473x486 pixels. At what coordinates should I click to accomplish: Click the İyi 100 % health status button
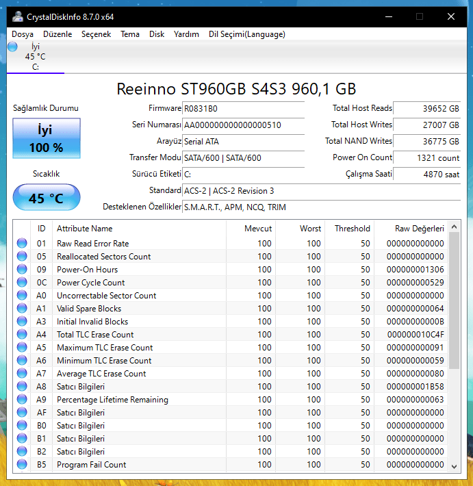tap(47, 139)
